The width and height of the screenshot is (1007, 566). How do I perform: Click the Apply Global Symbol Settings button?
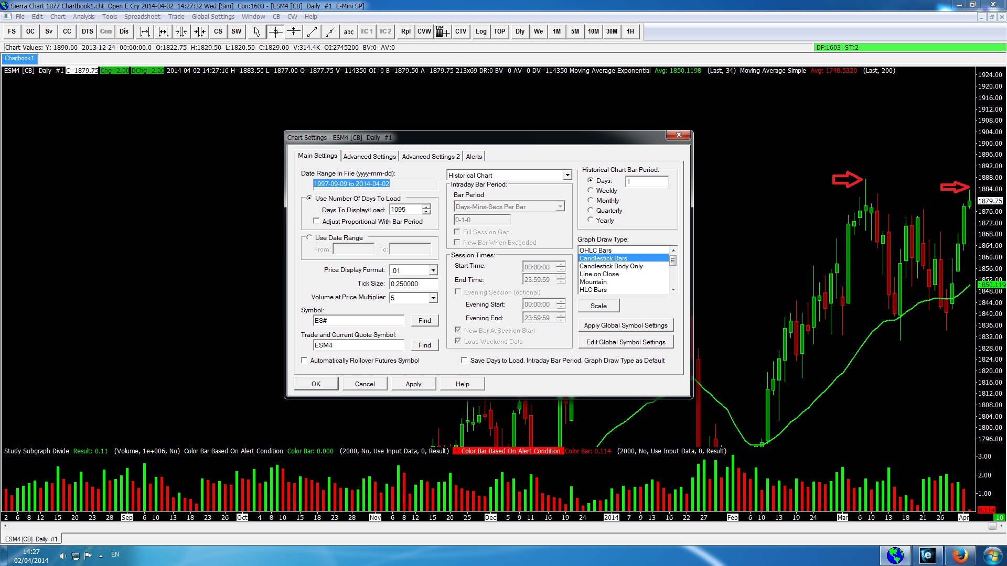[625, 325]
